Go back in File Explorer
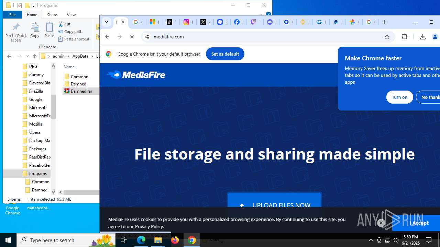Screen dimensions: 440x247 click(9, 56)
